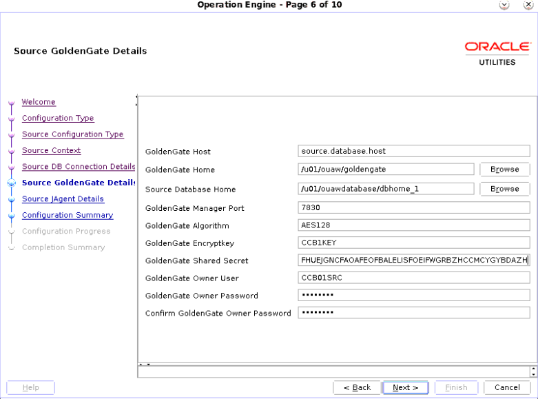Click the Source GoldenGate Details heading
The width and height of the screenshot is (538, 399).
point(81,51)
